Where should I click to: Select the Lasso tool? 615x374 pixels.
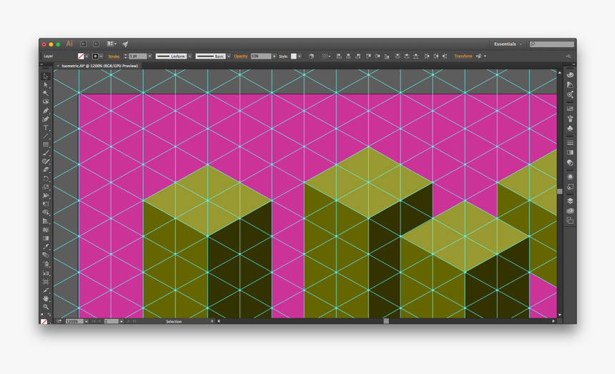click(x=46, y=102)
